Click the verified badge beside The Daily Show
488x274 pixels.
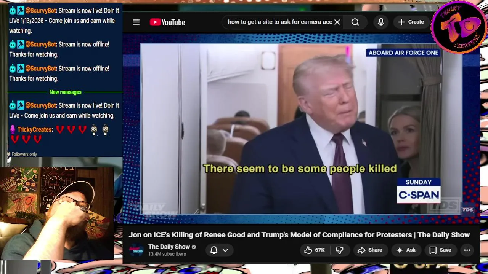point(194,247)
